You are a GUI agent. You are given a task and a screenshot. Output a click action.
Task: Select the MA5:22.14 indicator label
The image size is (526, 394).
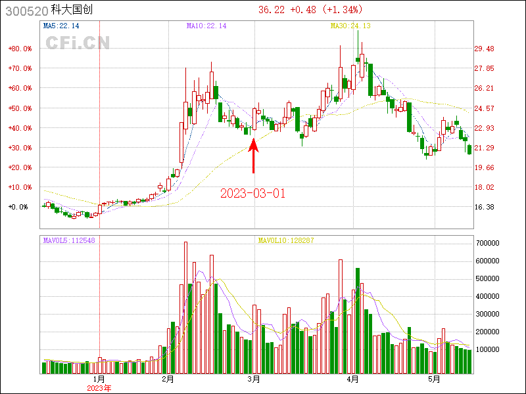pyautogui.click(x=61, y=26)
